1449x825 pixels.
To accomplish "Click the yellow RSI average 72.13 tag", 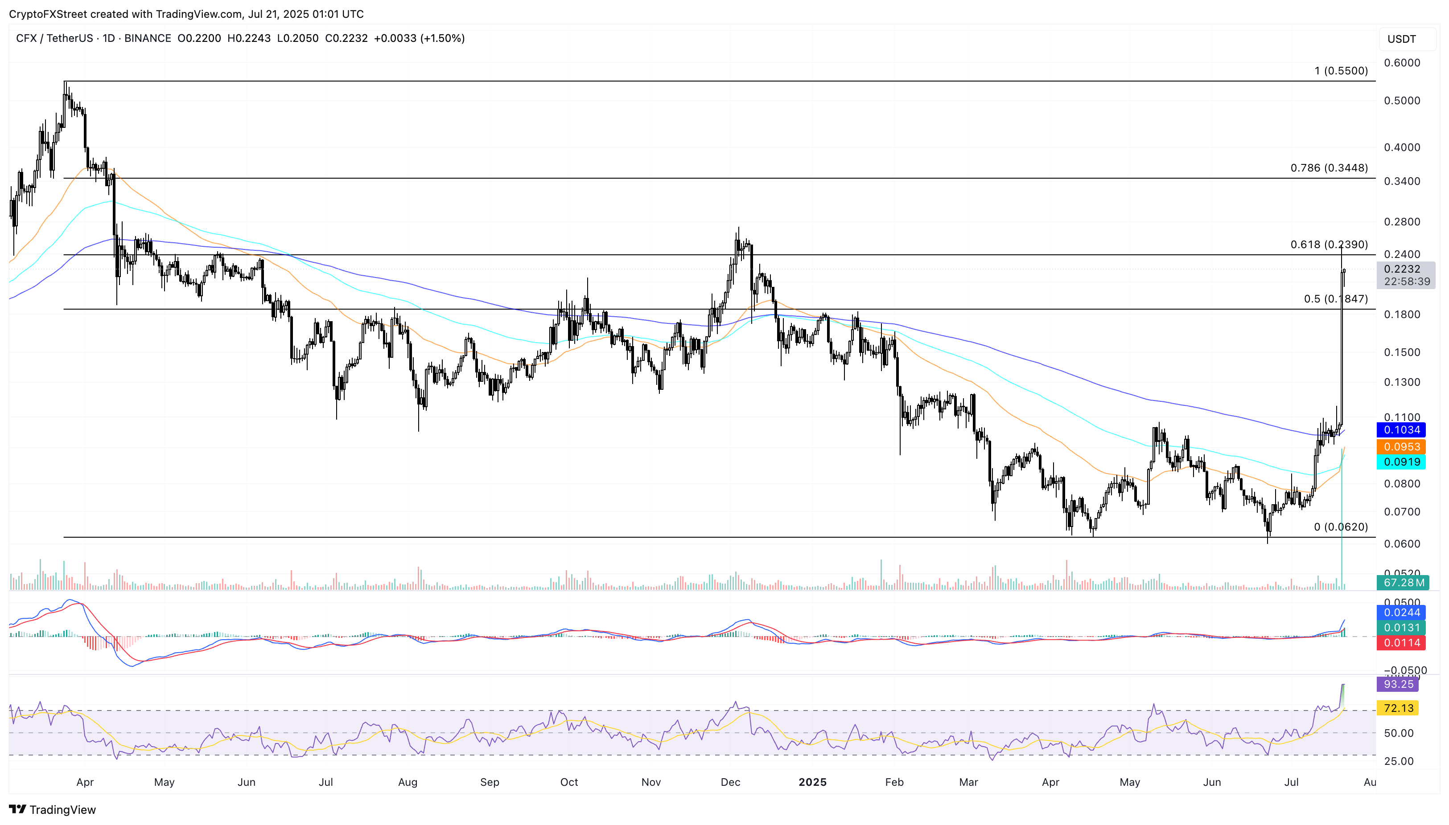I will (x=1398, y=708).
